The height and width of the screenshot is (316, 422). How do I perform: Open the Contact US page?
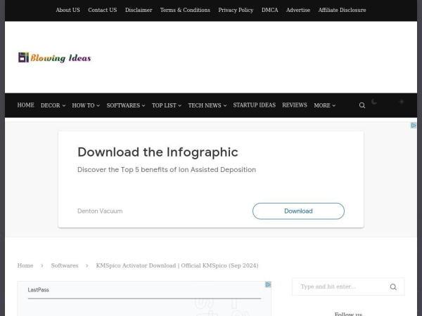(103, 10)
